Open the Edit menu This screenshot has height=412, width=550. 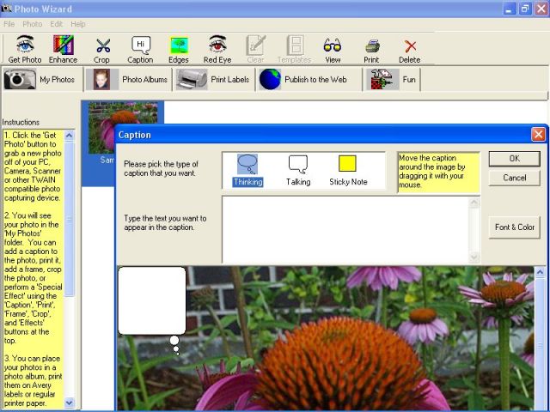pyautogui.click(x=56, y=24)
